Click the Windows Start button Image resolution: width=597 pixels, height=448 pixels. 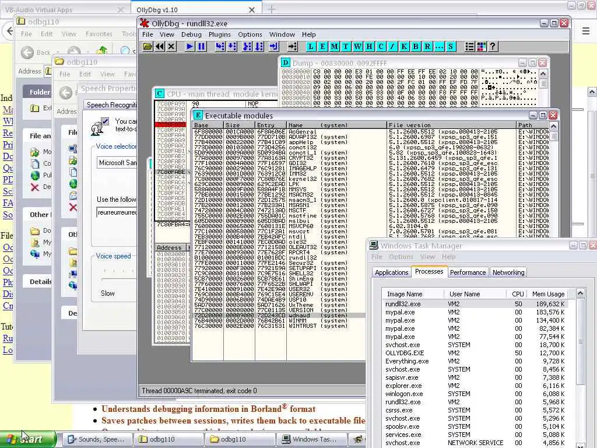(x=27, y=439)
